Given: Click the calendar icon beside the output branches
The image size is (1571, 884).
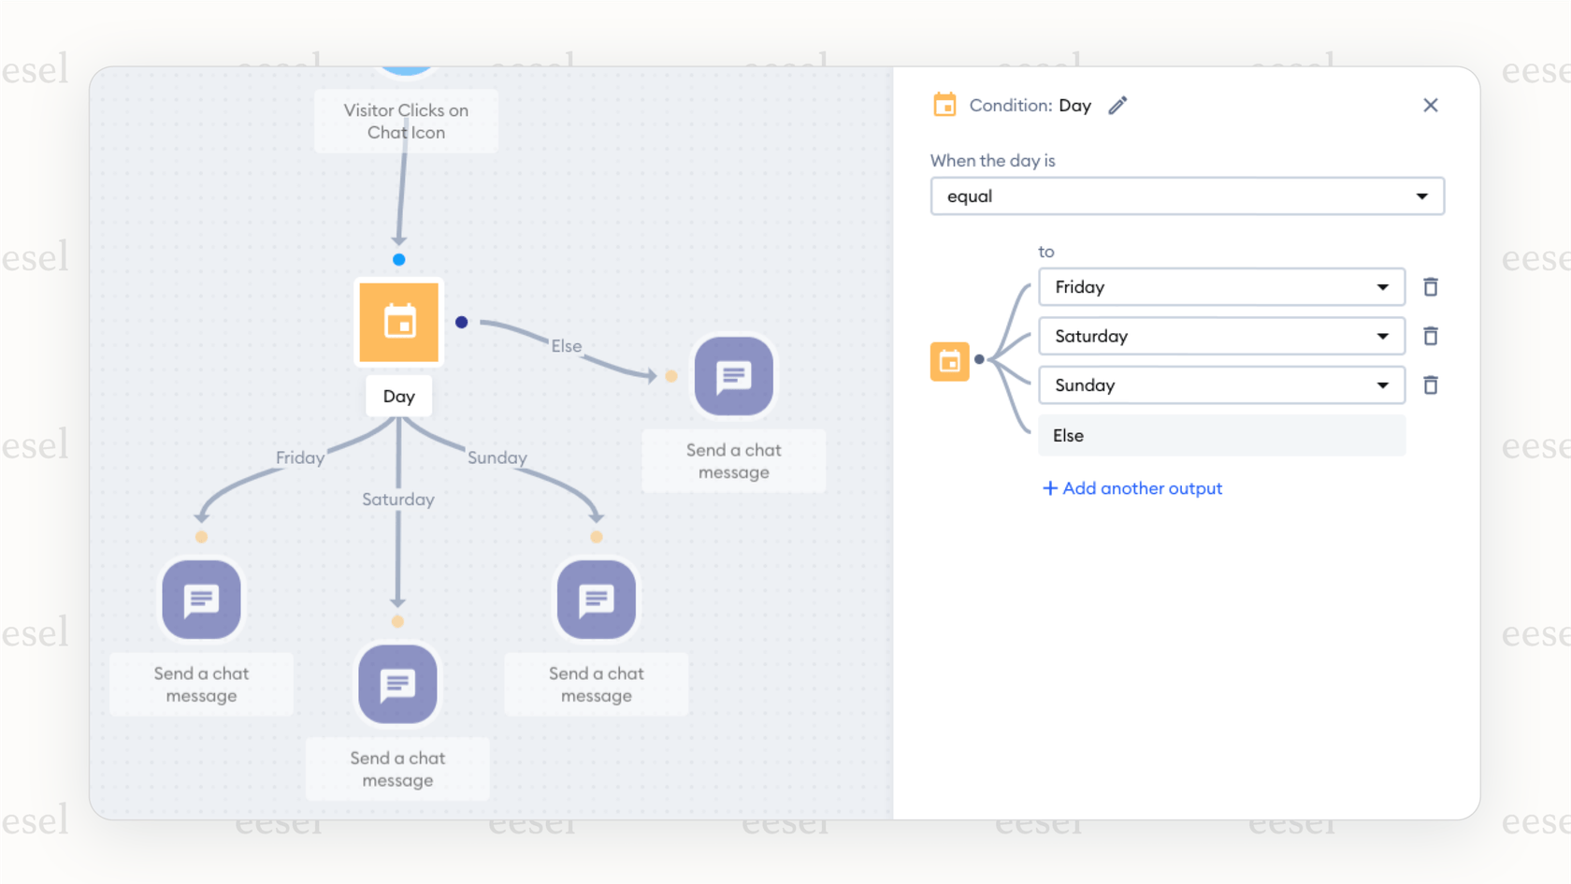Looking at the screenshot, I should pos(949,360).
